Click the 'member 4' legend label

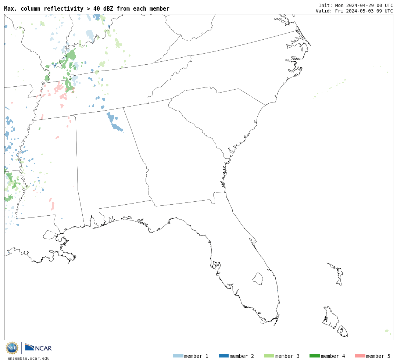[x=333, y=356]
